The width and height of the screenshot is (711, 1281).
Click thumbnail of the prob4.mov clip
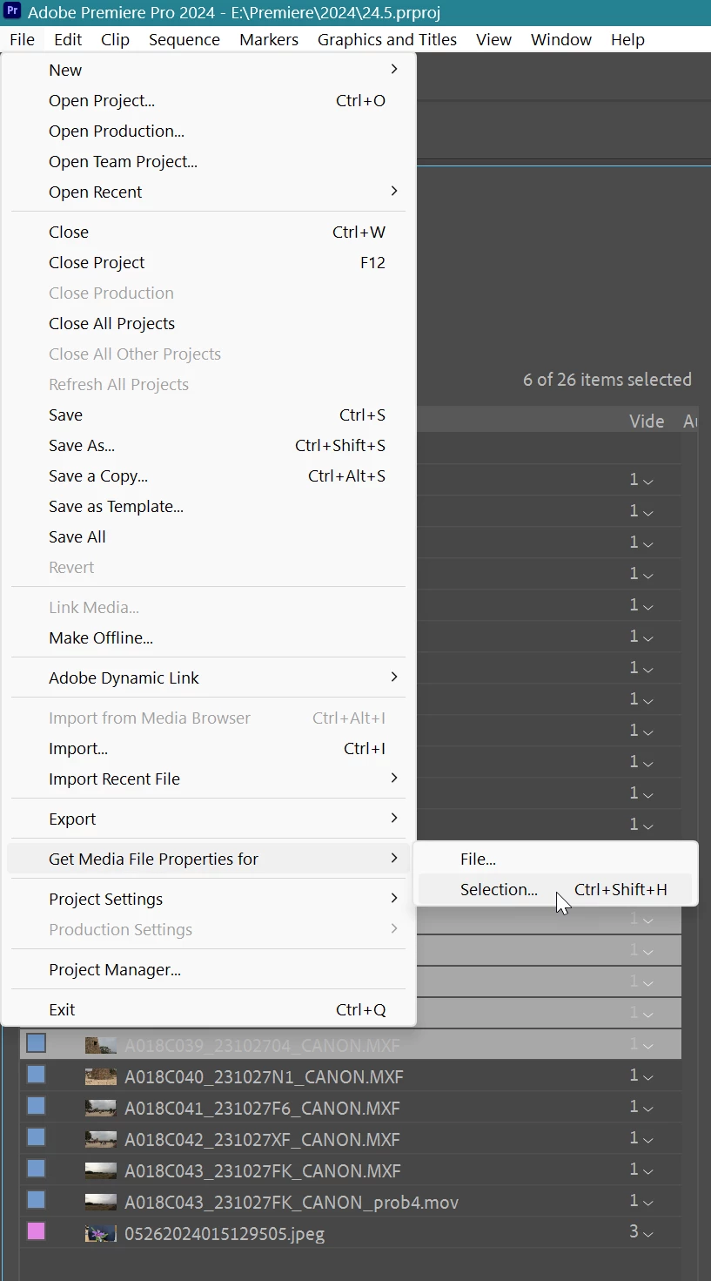tap(101, 1203)
